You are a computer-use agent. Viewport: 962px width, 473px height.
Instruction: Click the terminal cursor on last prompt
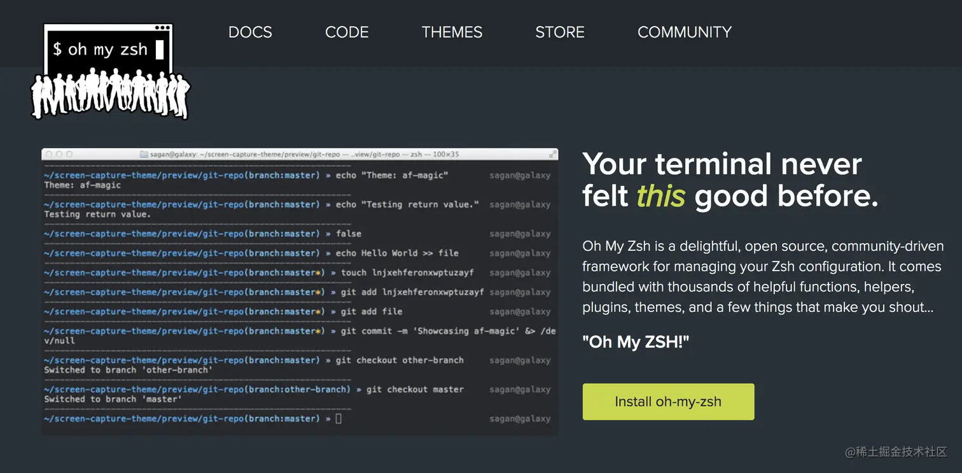338,419
